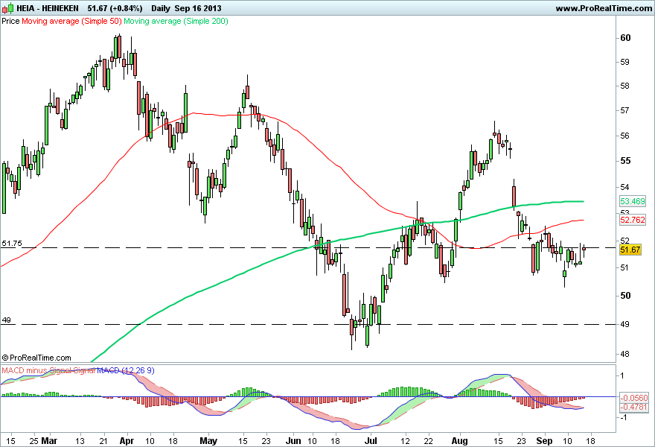Click the 25 date label before Mar
This screenshot has height=447, width=655.
34,441
